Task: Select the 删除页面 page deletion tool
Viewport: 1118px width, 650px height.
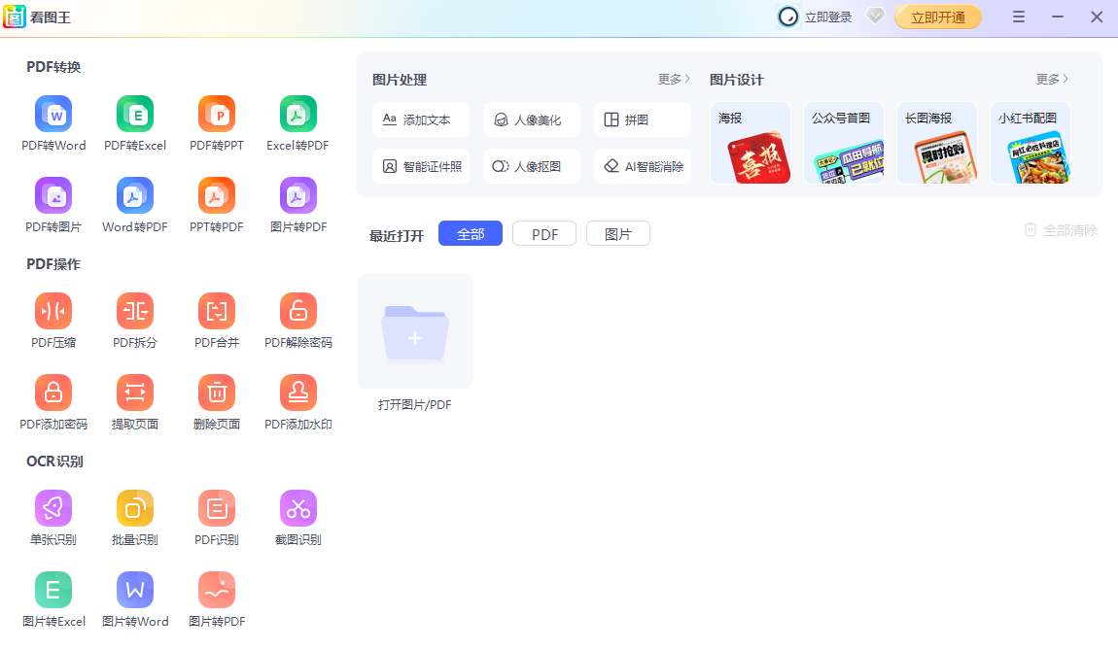Action: [x=216, y=400]
